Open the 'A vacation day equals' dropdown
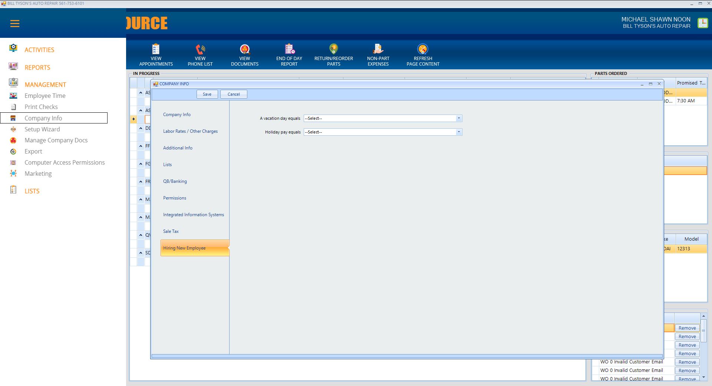The width and height of the screenshot is (712, 386). (x=459, y=118)
